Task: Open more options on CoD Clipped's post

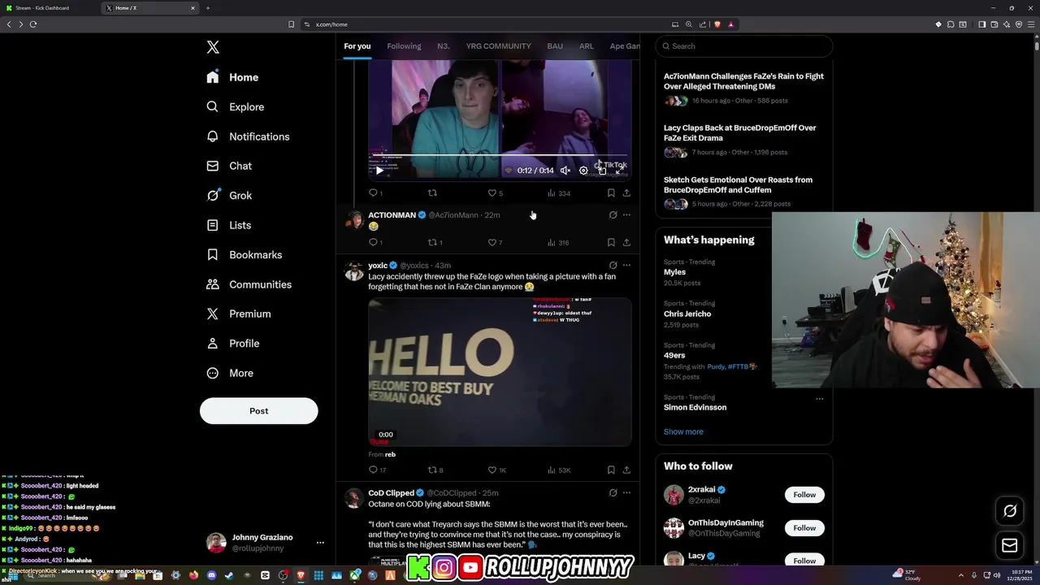Action: pos(626,492)
